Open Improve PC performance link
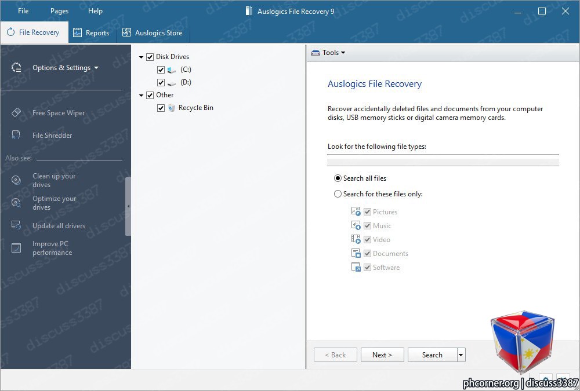 pos(52,248)
